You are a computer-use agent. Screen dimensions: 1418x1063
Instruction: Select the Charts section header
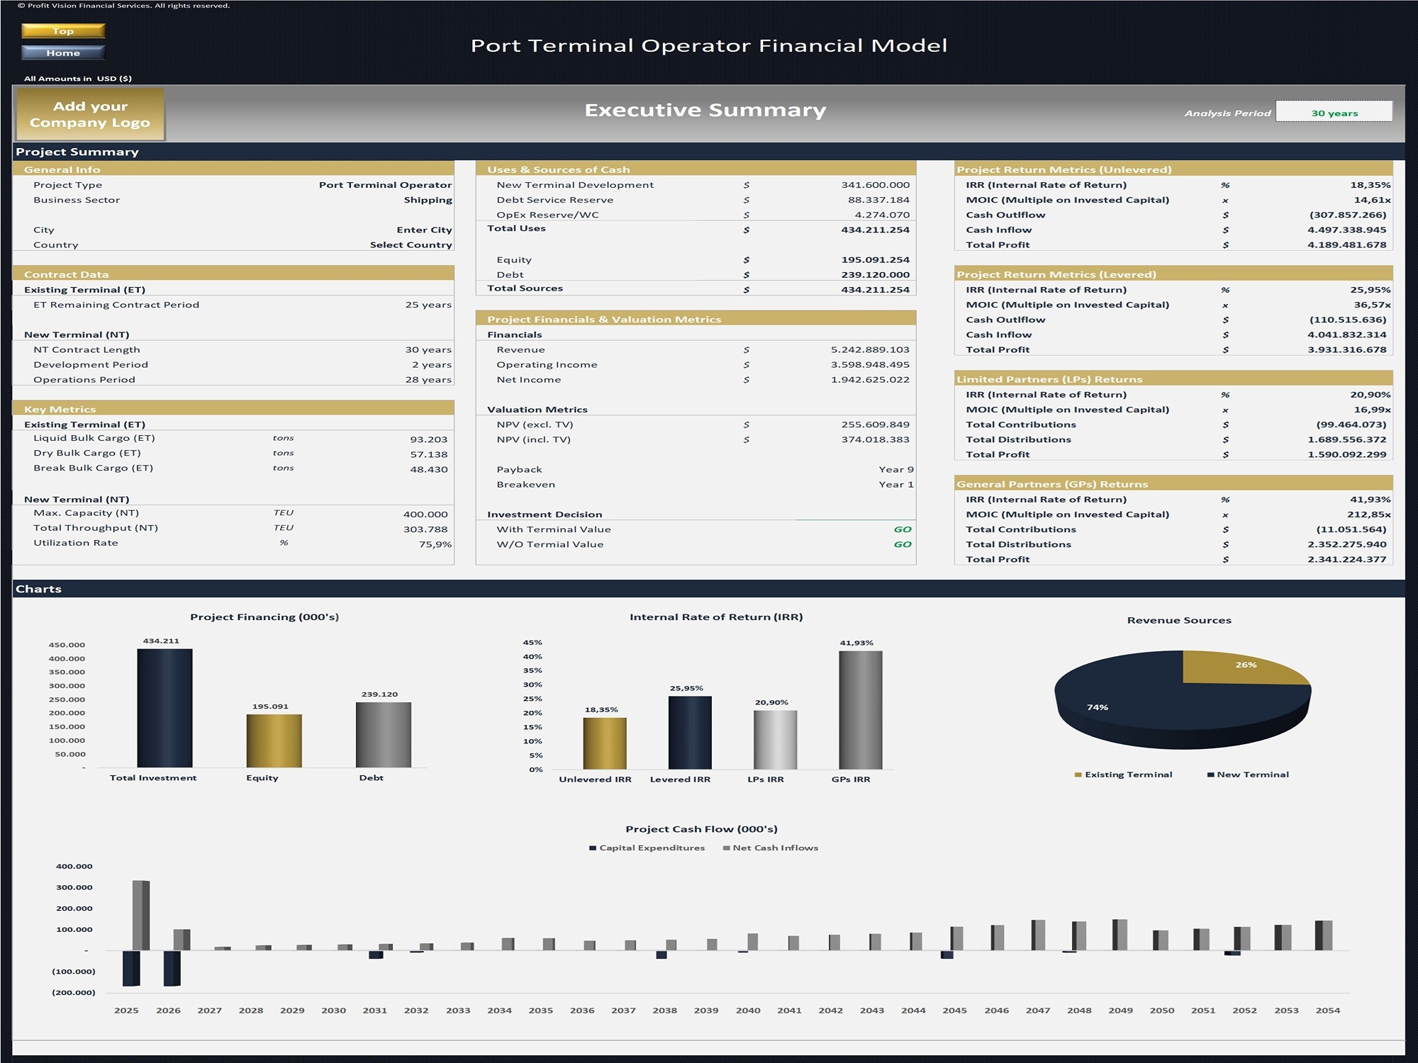click(38, 588)
